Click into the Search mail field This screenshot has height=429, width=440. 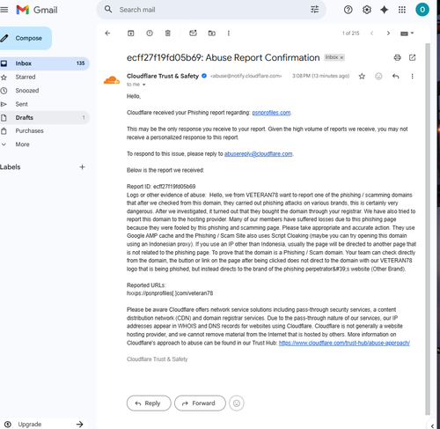tap(211, 10)
